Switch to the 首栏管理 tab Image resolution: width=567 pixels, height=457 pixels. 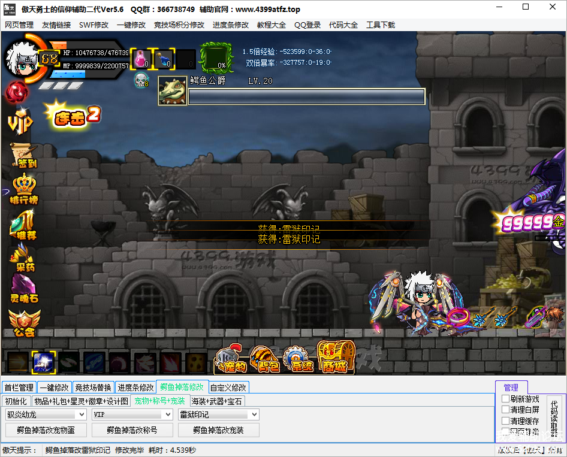click(19, 388)
